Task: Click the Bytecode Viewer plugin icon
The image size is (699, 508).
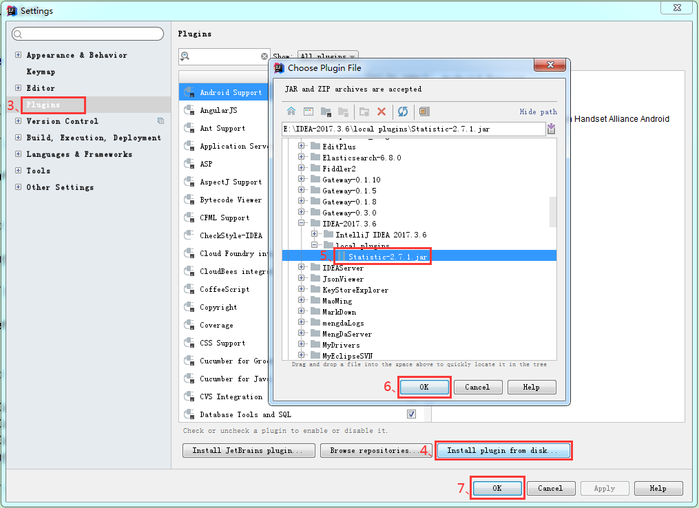Action: 189,200
